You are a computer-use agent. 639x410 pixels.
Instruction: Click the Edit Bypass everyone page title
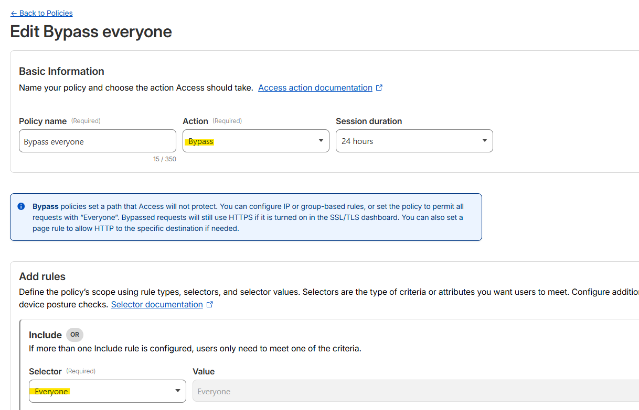tap(91, 32)
